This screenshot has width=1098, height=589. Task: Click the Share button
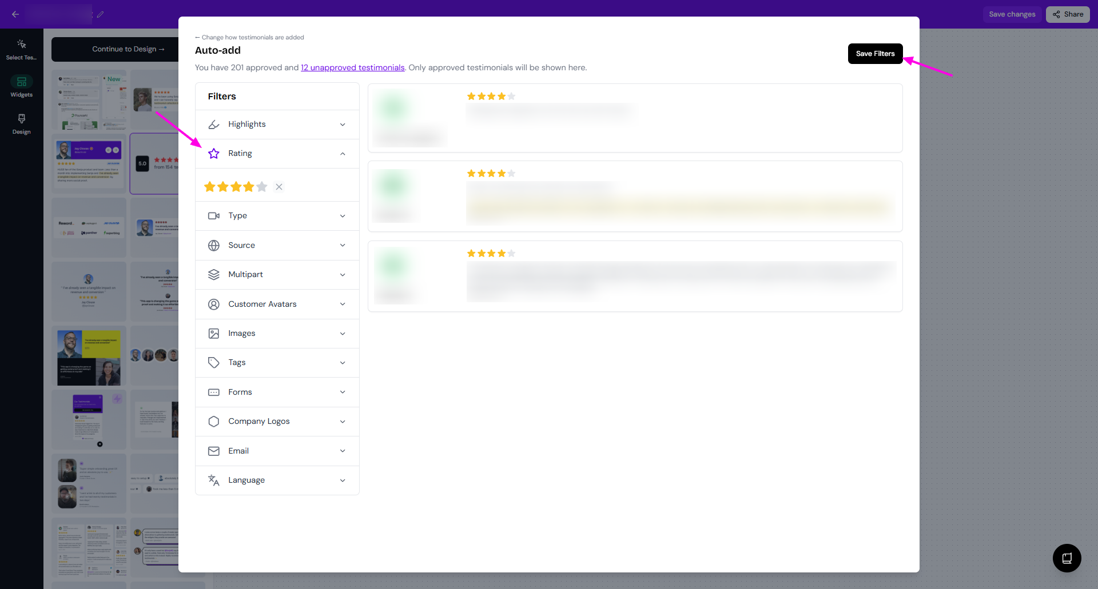click(x=1068, y=14)
